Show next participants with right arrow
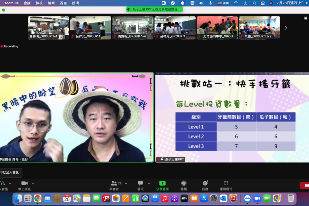 coord(286,28)
